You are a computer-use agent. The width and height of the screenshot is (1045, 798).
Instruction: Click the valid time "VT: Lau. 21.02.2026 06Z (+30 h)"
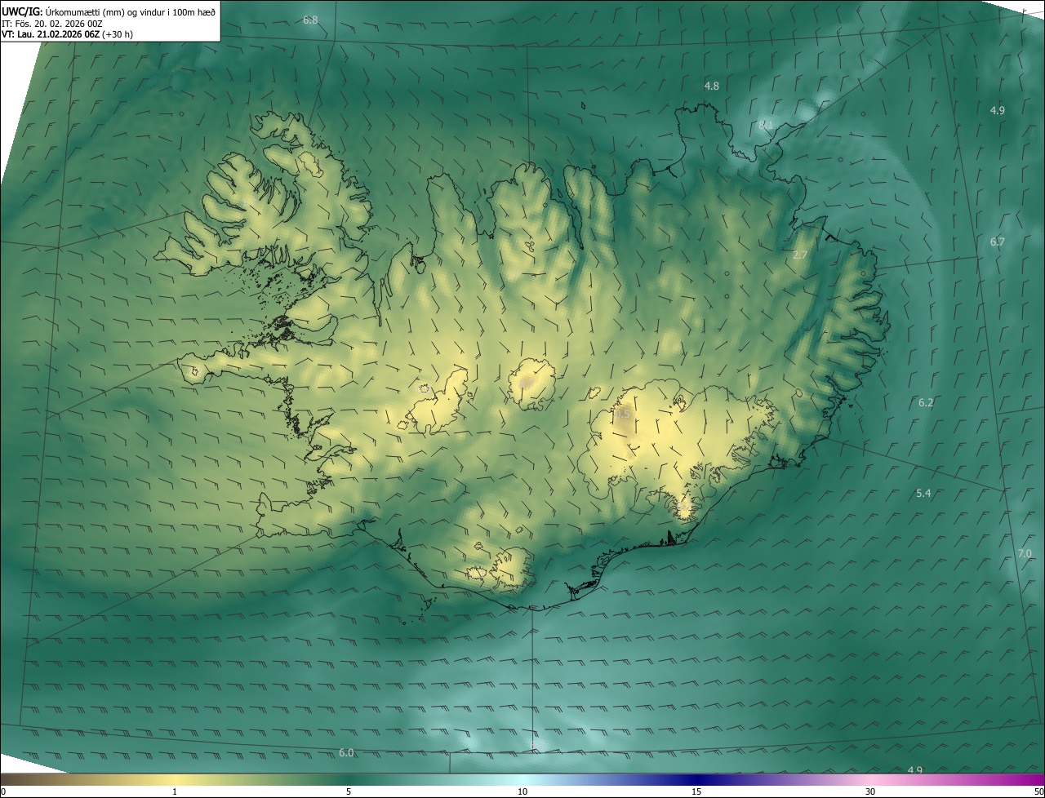tap(67, 34)
